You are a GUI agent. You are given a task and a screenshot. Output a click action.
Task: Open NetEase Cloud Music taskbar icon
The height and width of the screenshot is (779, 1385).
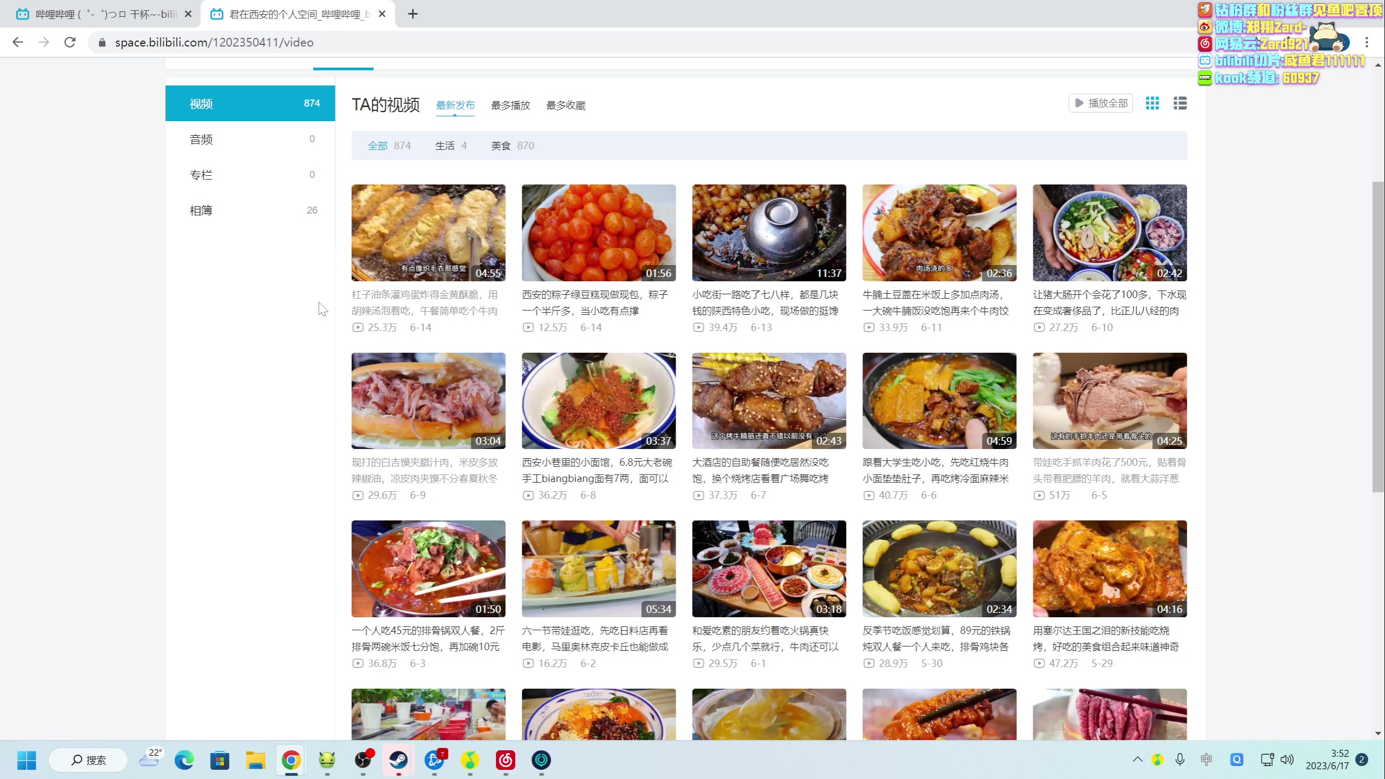click(505, 760)
